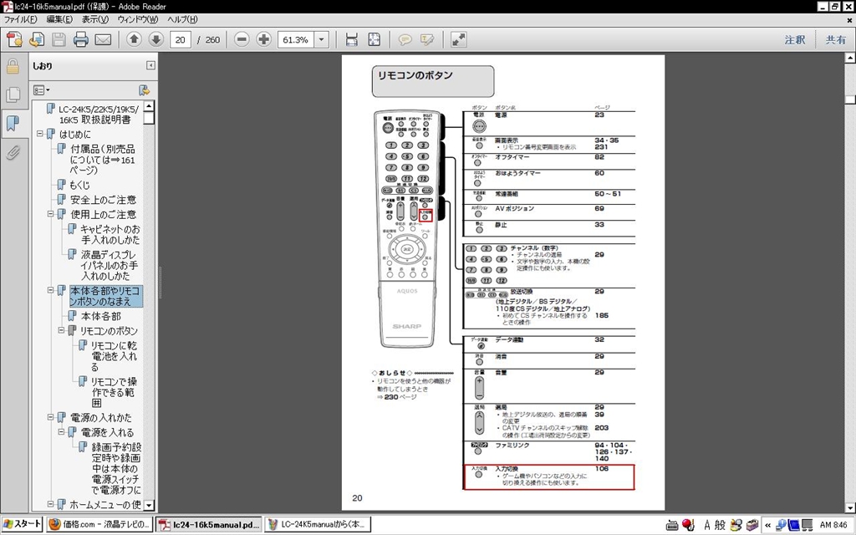Open the attachments paperclip panel

13,152
